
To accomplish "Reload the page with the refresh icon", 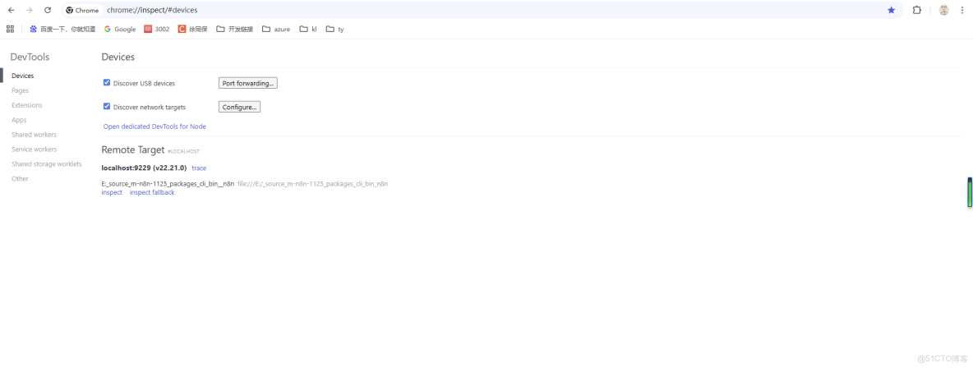I will (x=48, y=10).
